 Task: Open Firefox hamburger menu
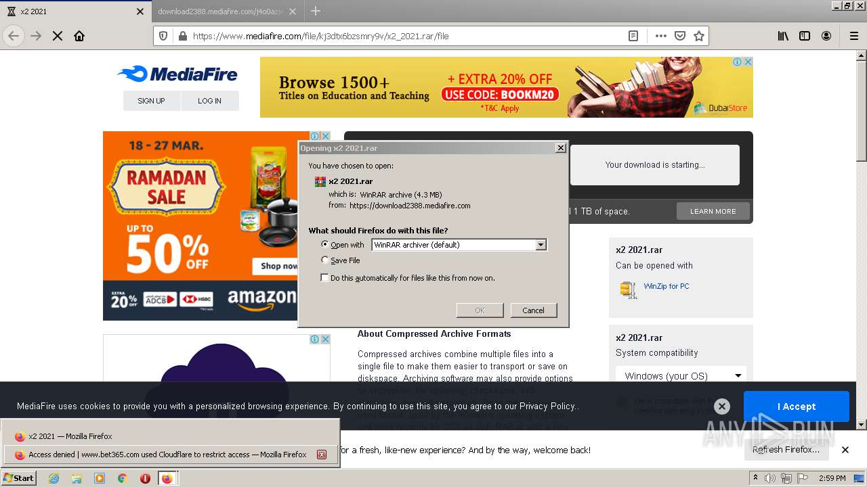click(x=853, y=36)
